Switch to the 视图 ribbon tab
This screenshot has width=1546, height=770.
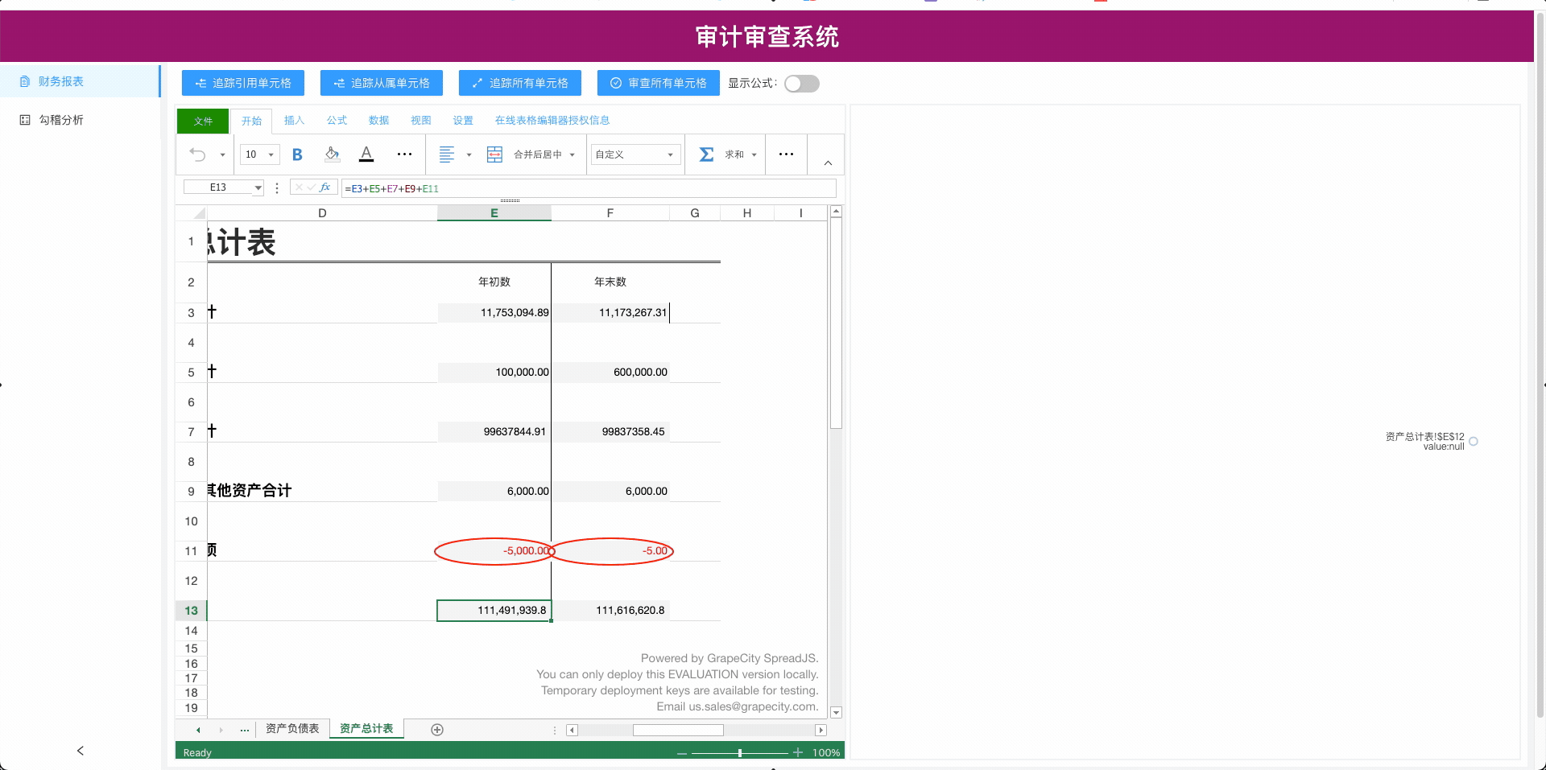pyautogui.click(x=420, y=121)
